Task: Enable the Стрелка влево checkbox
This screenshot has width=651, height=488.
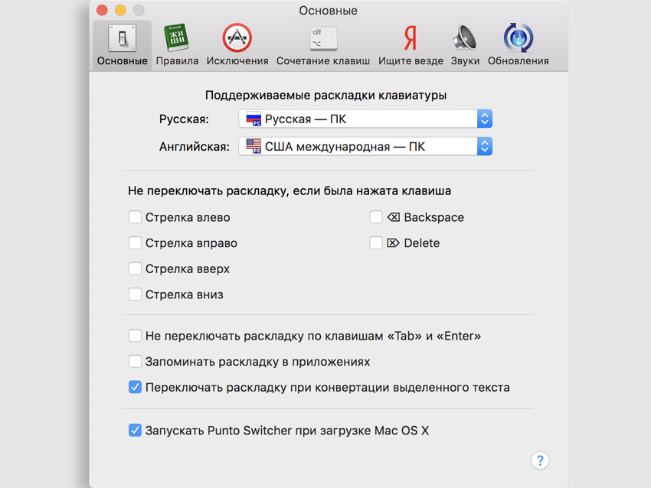Action: pos(135,216)
